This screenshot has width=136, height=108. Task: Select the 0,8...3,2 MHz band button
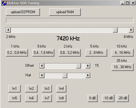pyautogui.click(x=70, y=53)
